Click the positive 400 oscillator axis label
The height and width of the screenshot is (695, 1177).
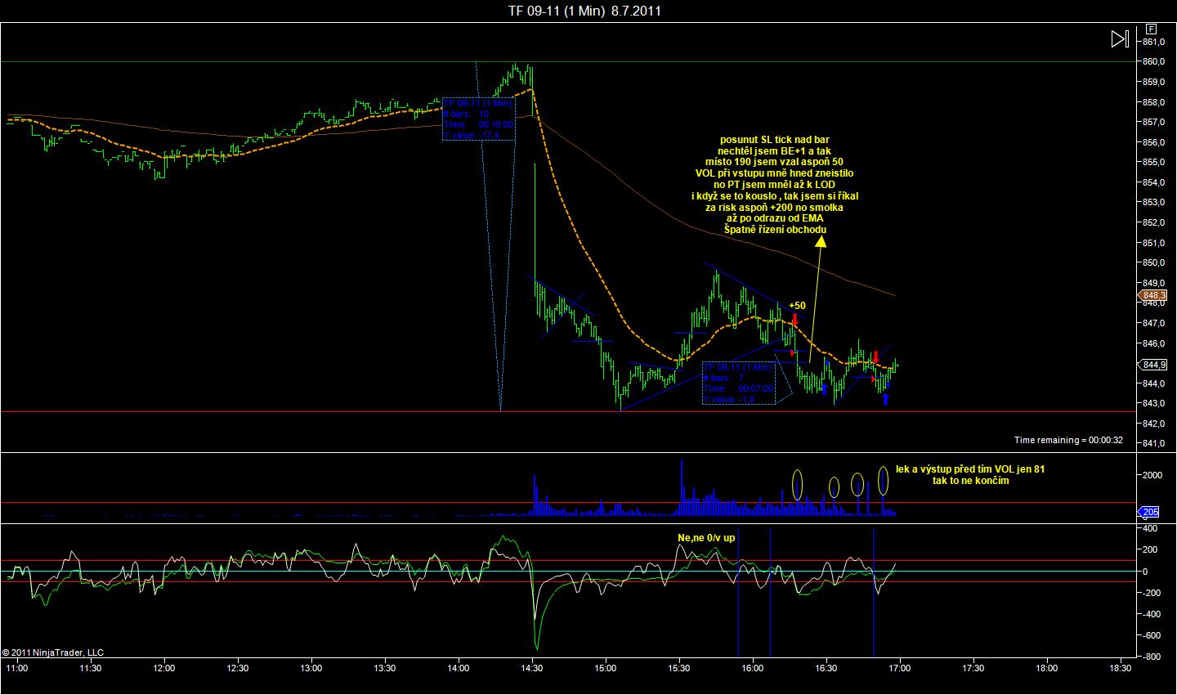pos(1150,528)
